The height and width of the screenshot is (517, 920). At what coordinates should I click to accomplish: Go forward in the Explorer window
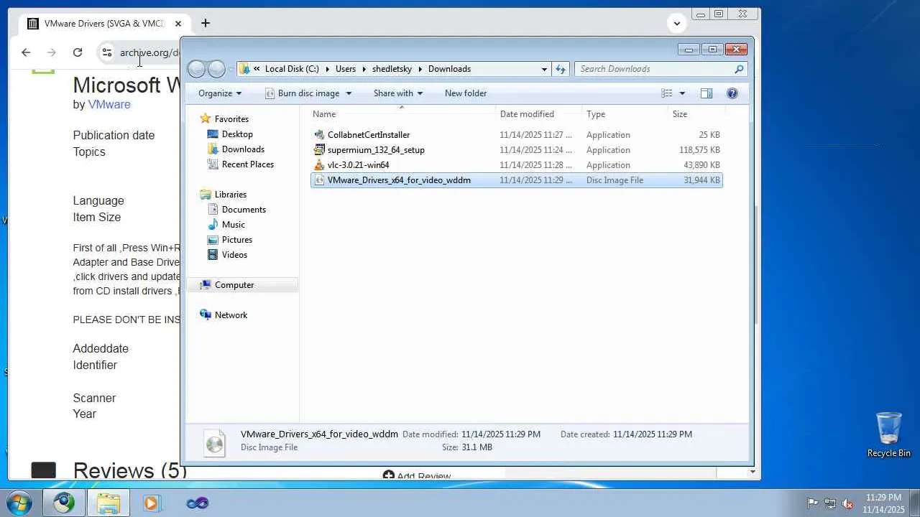click(216, 69)
